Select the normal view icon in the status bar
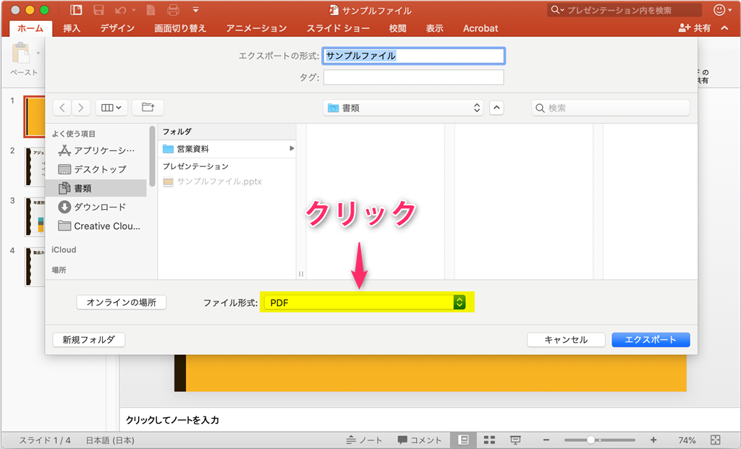741x449 pixels. 464,439
